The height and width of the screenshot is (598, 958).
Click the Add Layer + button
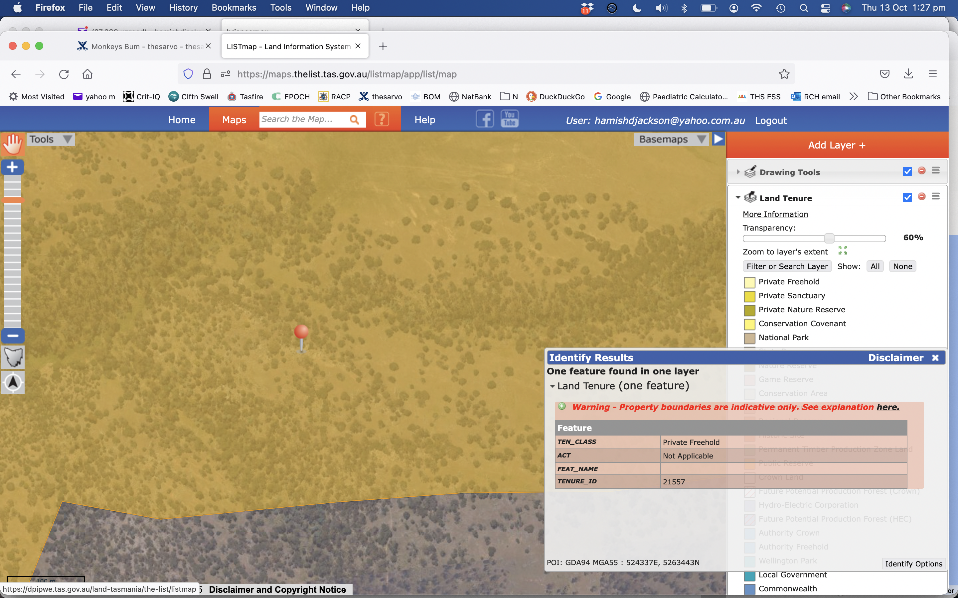837,145
